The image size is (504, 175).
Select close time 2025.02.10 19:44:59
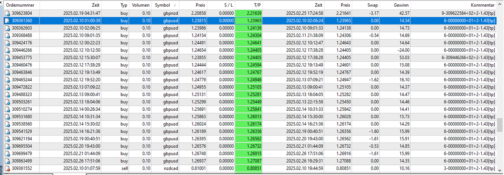(x=305, y=169)
